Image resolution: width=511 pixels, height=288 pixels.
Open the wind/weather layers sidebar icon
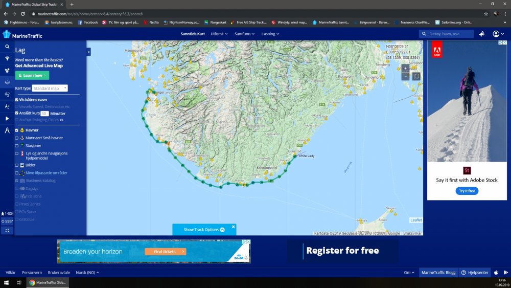pyautogui.click(x=7, y=94)
